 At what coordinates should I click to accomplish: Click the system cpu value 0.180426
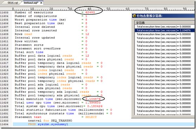pos(95,106)
